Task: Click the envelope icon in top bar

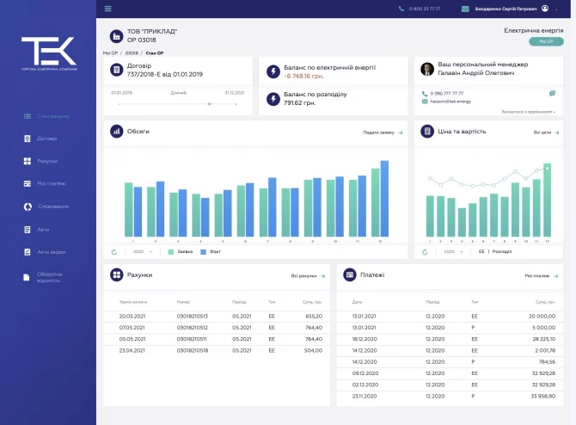Action: click(465, 9)
